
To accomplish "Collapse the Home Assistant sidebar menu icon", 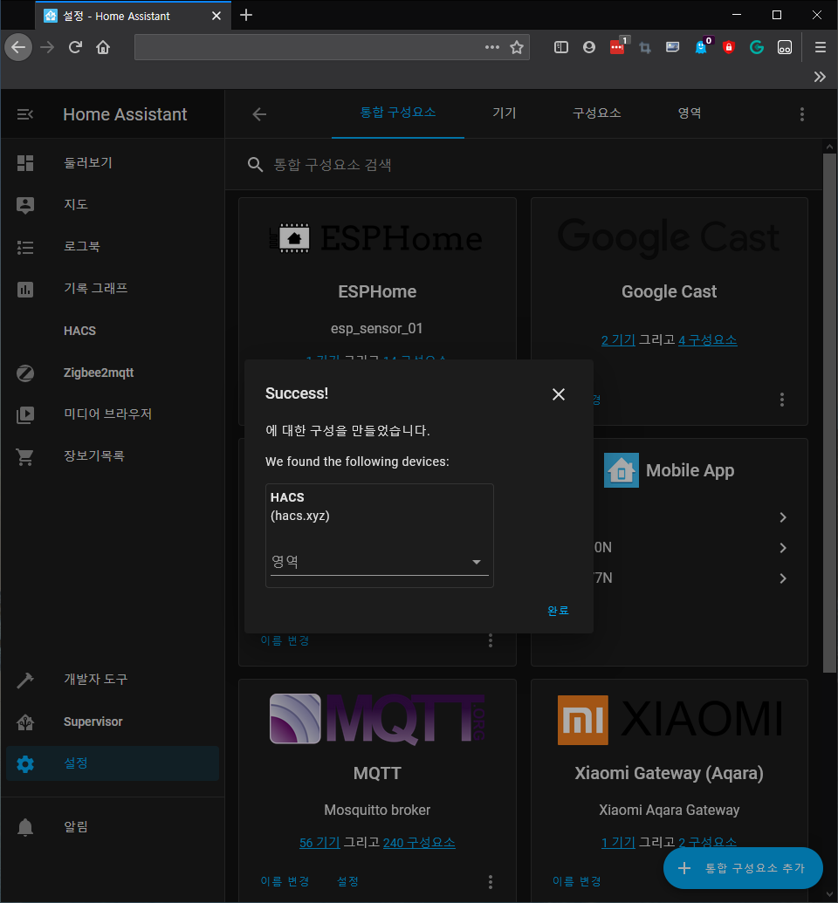I will [24, 114].
